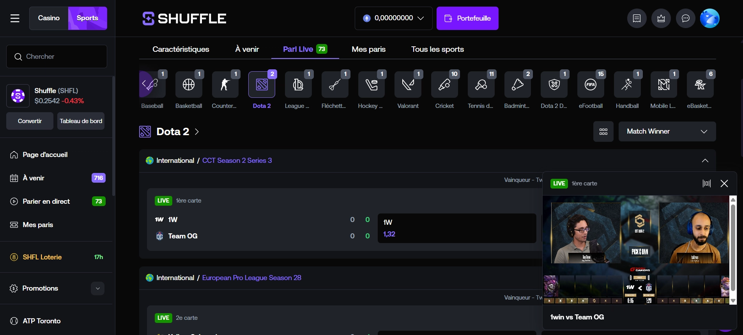Viewport: 743px width, 335px height.
Task: Expand Dota 2 heading chevron
Action: [x=197, y=132]
